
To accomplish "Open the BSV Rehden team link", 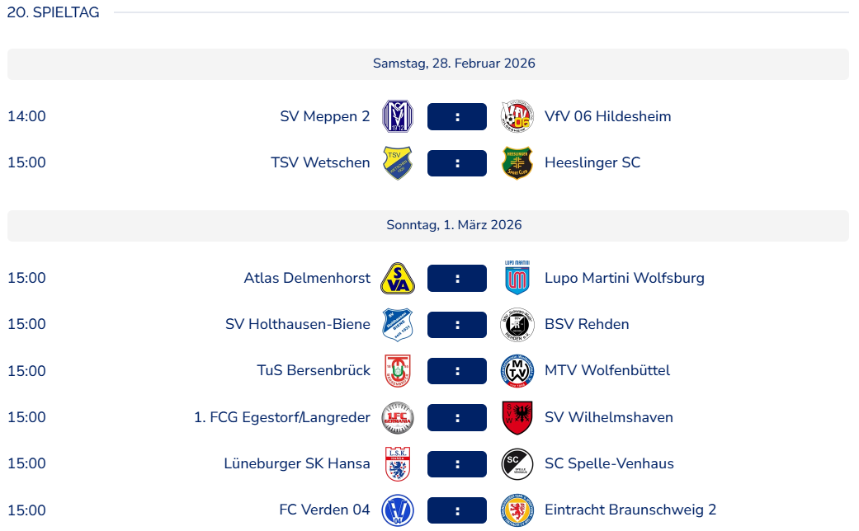I will 587,324.
